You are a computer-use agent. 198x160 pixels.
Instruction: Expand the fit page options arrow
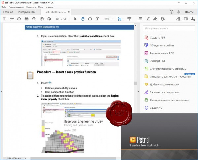point(123,19)
